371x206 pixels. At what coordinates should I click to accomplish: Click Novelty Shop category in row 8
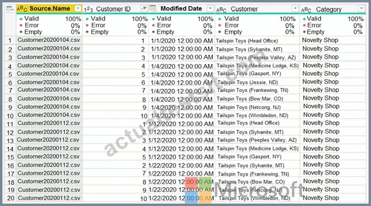321,98
